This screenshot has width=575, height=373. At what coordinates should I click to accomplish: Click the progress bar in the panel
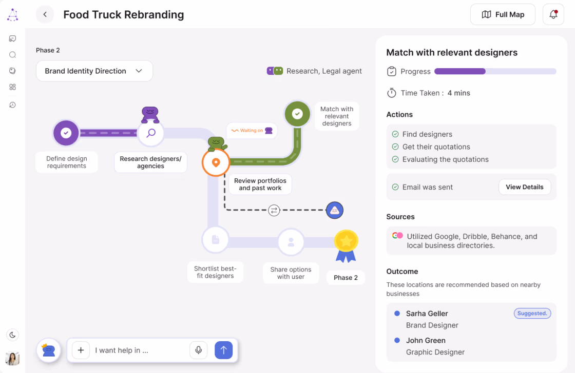pyautogui.click(x=495, y=72)
